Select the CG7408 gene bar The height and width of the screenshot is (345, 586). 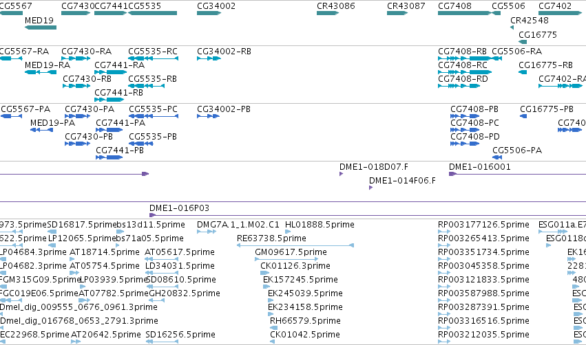pos(465,13)
